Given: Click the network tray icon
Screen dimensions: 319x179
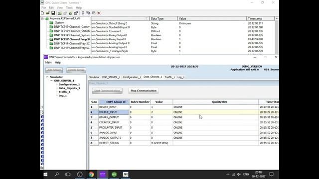Looking at the screenshot, I should pos(234,175).
